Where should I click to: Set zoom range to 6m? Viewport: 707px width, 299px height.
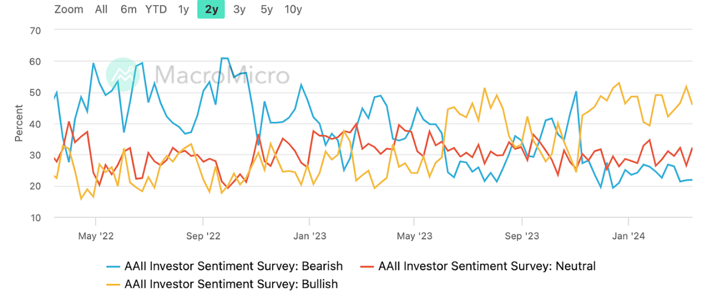[x=128, y=9]
